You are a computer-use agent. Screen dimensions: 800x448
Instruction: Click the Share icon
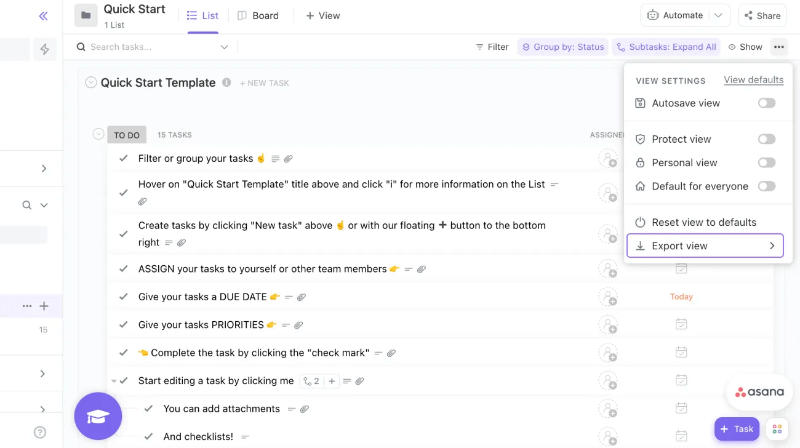coord(762,15)
